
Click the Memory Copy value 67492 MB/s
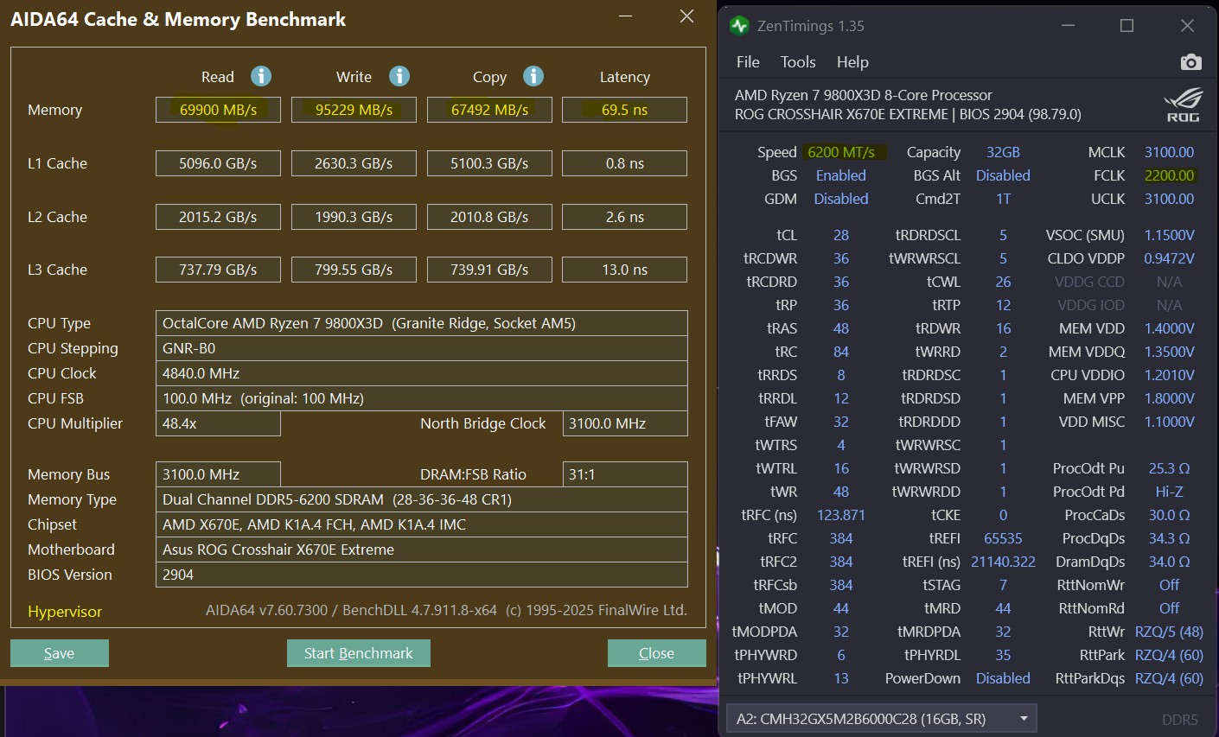coord(489,110)
